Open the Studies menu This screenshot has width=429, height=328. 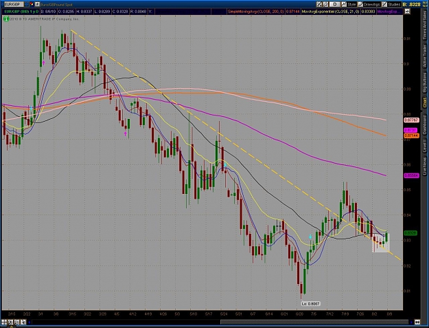394,4
